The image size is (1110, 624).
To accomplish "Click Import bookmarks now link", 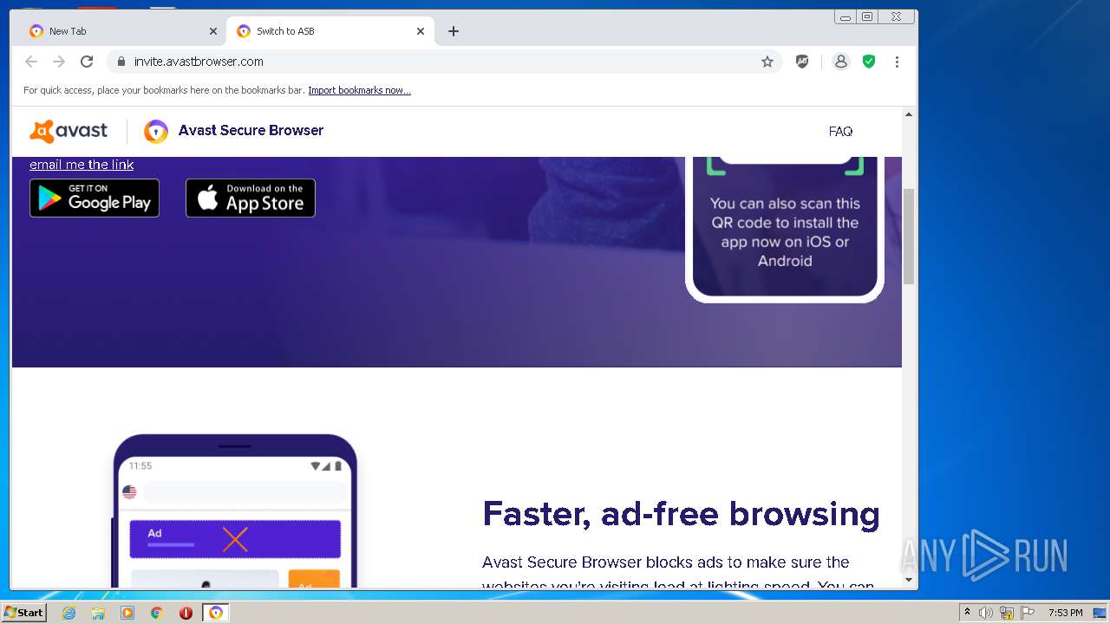I will [359, 90].
